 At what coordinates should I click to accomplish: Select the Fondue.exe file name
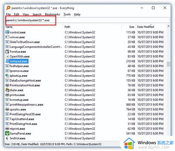click(x=18, y=52)
